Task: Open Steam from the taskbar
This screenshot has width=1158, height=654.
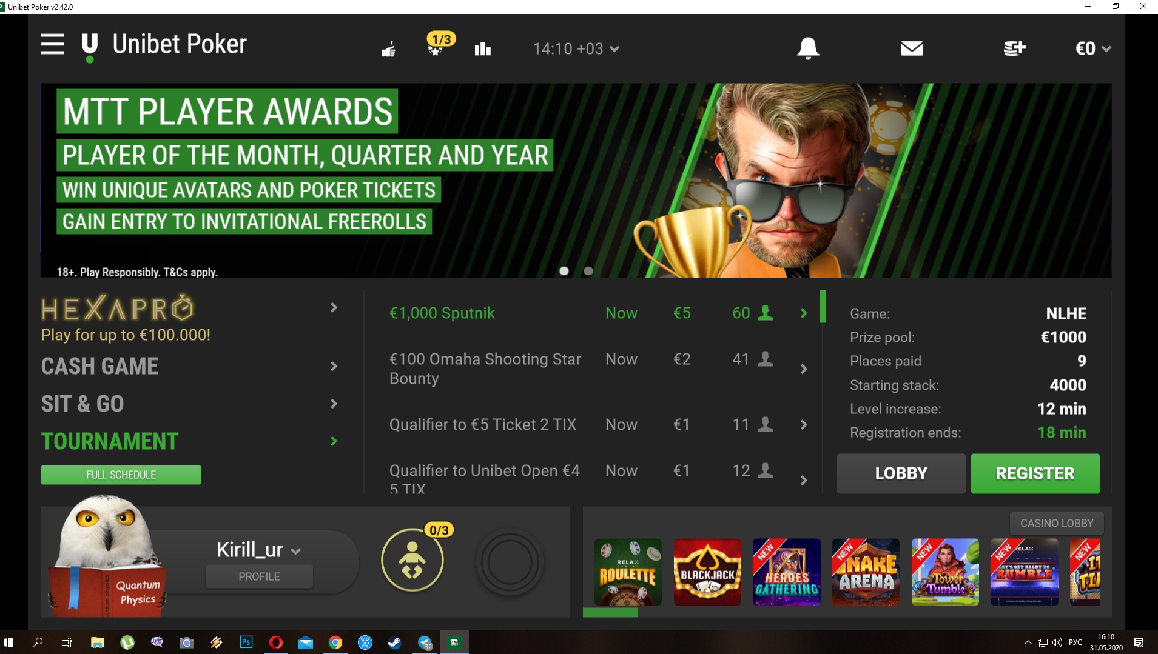Action: pyautogui.click(x=394, y=642)
